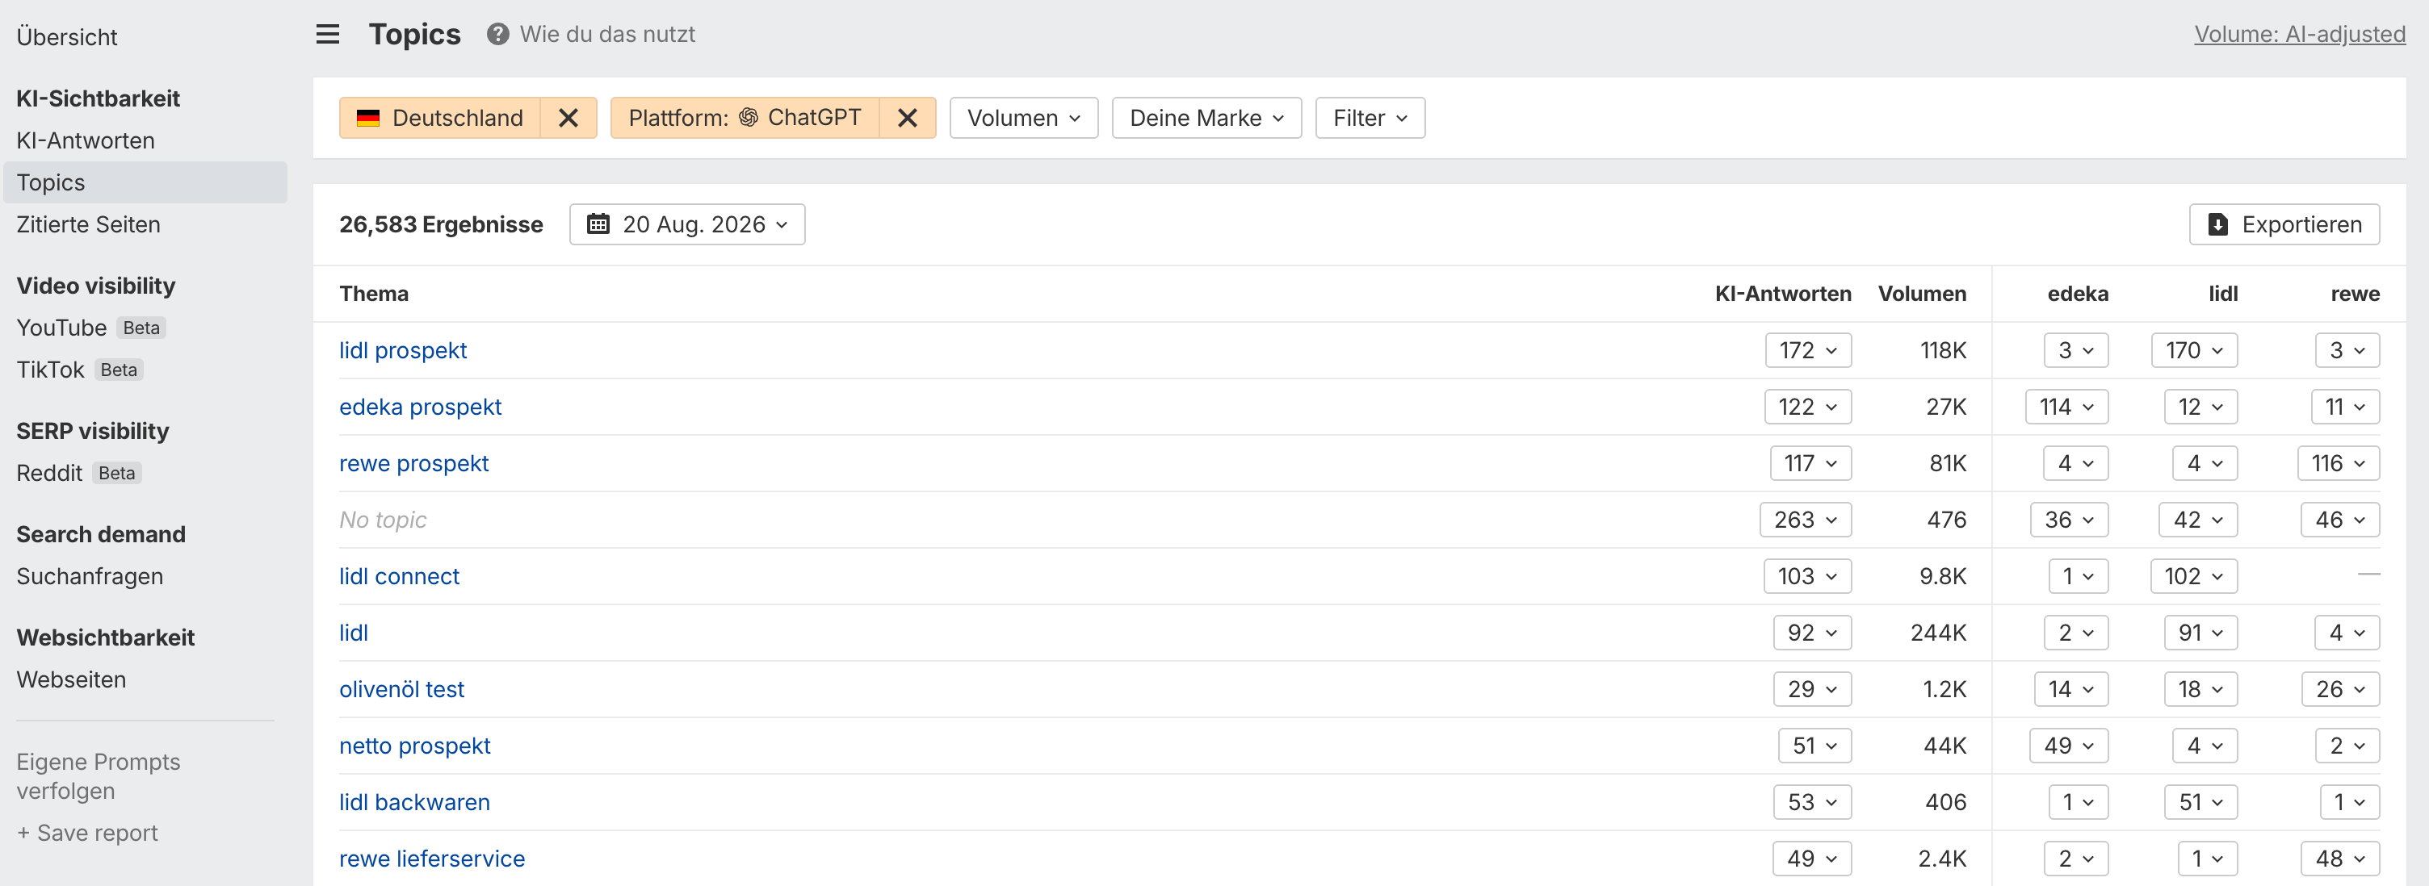This screenshot has height=886, width=2429.
Task: Click Eigene Prompts verfolgen
Action: click(x=98, y=777)
